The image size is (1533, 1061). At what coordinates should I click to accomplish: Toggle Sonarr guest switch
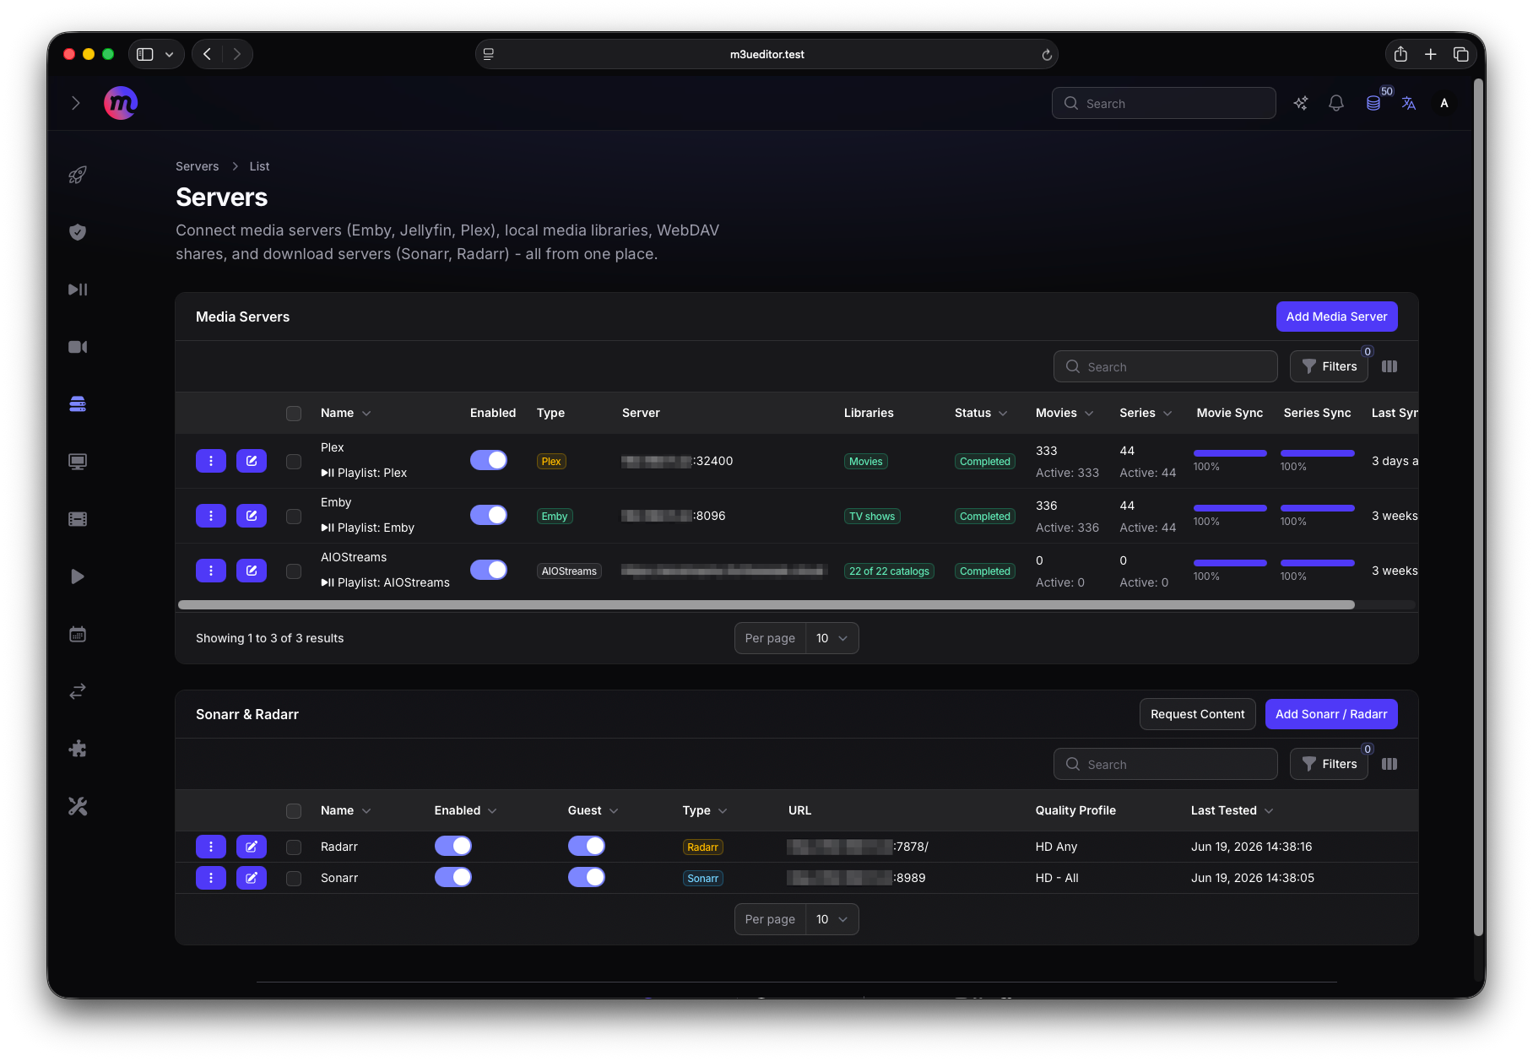(587, 877)
